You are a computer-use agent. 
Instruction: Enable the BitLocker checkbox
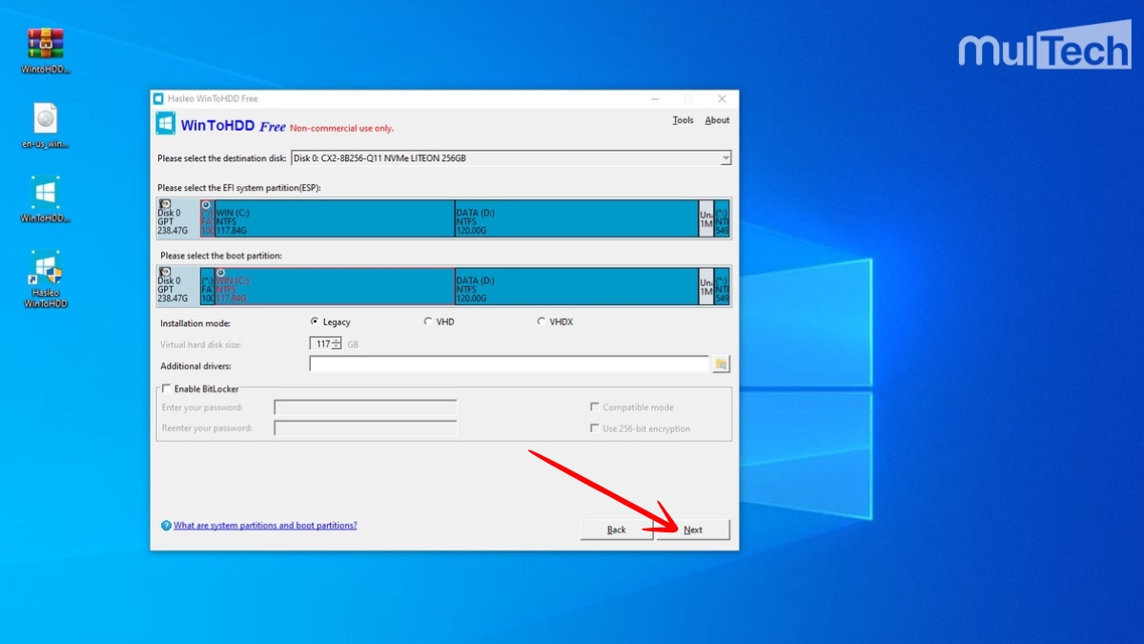coord(167,388)
